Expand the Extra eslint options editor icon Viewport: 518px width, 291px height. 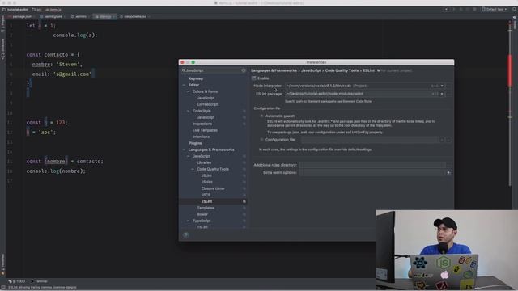448,172
